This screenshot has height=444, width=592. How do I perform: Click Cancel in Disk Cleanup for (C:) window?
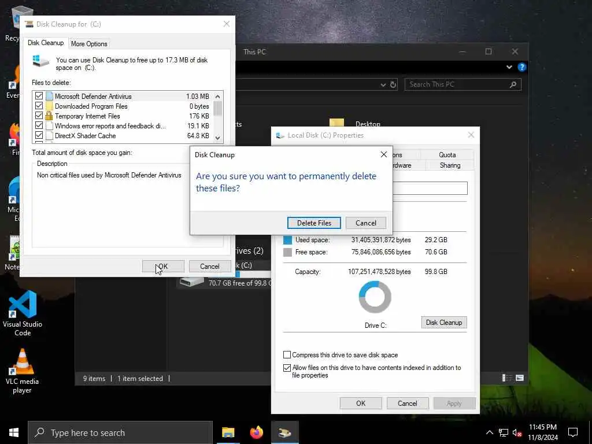pyautogui.click(x=209, y=266)
